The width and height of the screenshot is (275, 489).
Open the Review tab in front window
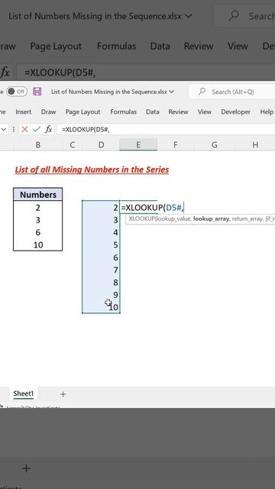pyautogui.click(x=178, y=112)
